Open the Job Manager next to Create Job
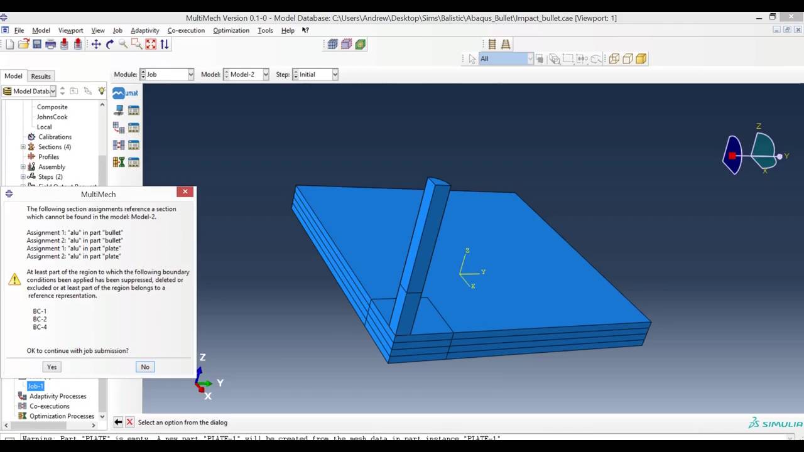804x452 pixels. (x=134, y=110)
